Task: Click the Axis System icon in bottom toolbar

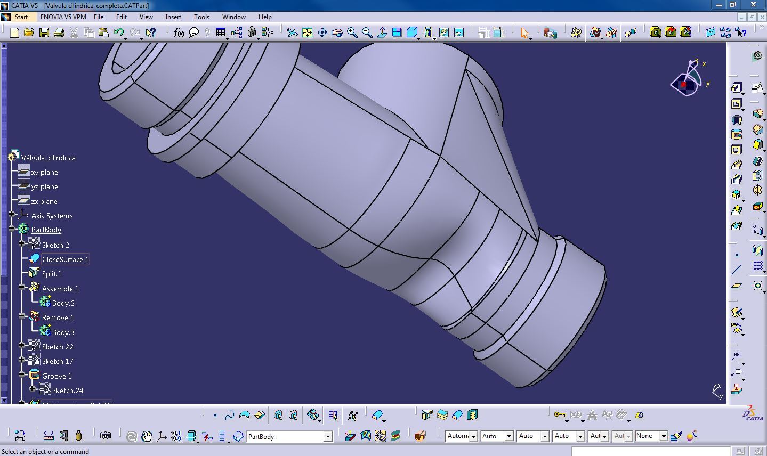Action: 161,436
